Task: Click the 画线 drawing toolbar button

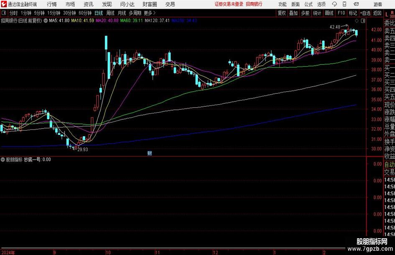Action: [x=329, y=13]
